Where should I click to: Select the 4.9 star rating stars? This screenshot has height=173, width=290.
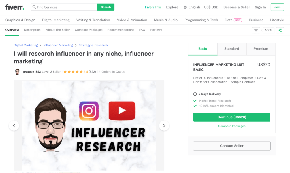point(73,72)
